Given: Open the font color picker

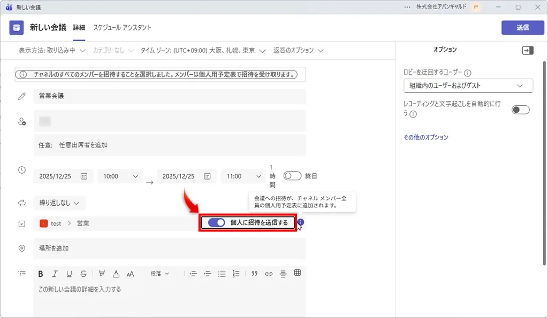Looking at the screenshot, I should pos(116,274).
